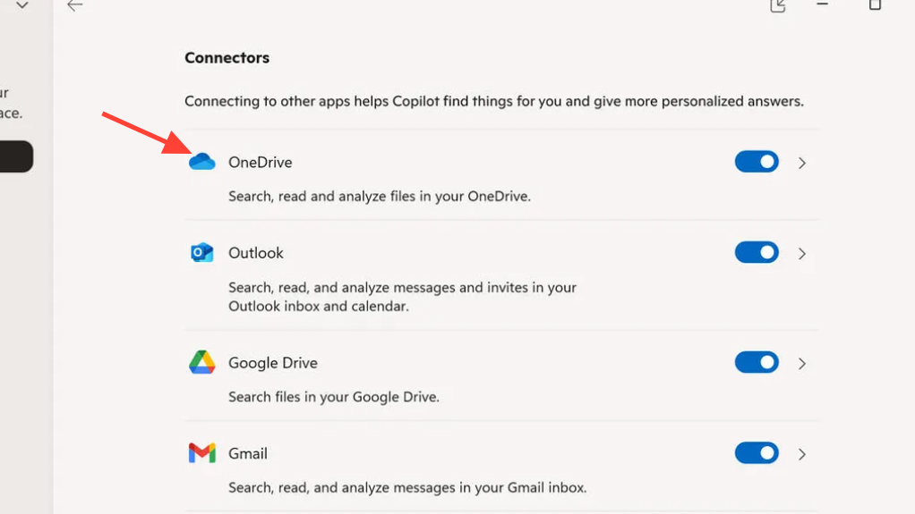Disable the OneDrive connector toggle

[x=757, y=162]
